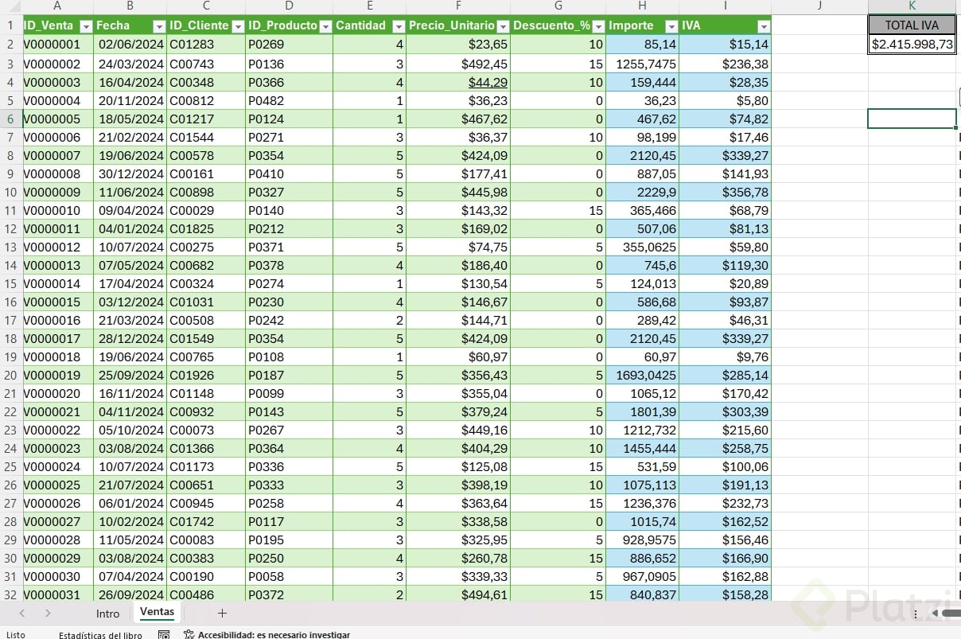961x639 pixels.
Task: Select the TOTAL IVA value cell $2.415.998,73
Action: click(912, 45)
